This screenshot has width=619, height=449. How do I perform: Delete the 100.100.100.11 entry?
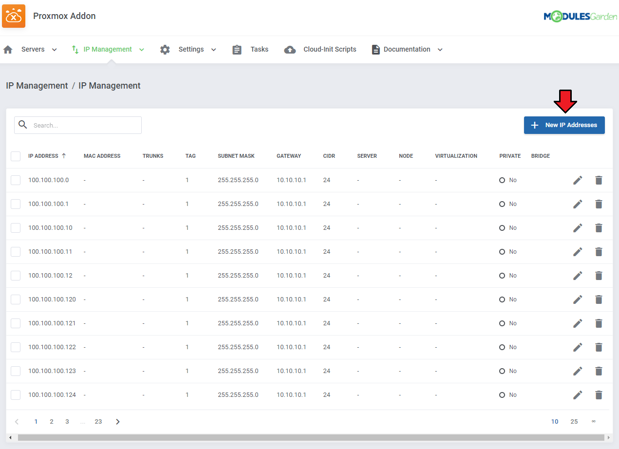tap(599, 252)
